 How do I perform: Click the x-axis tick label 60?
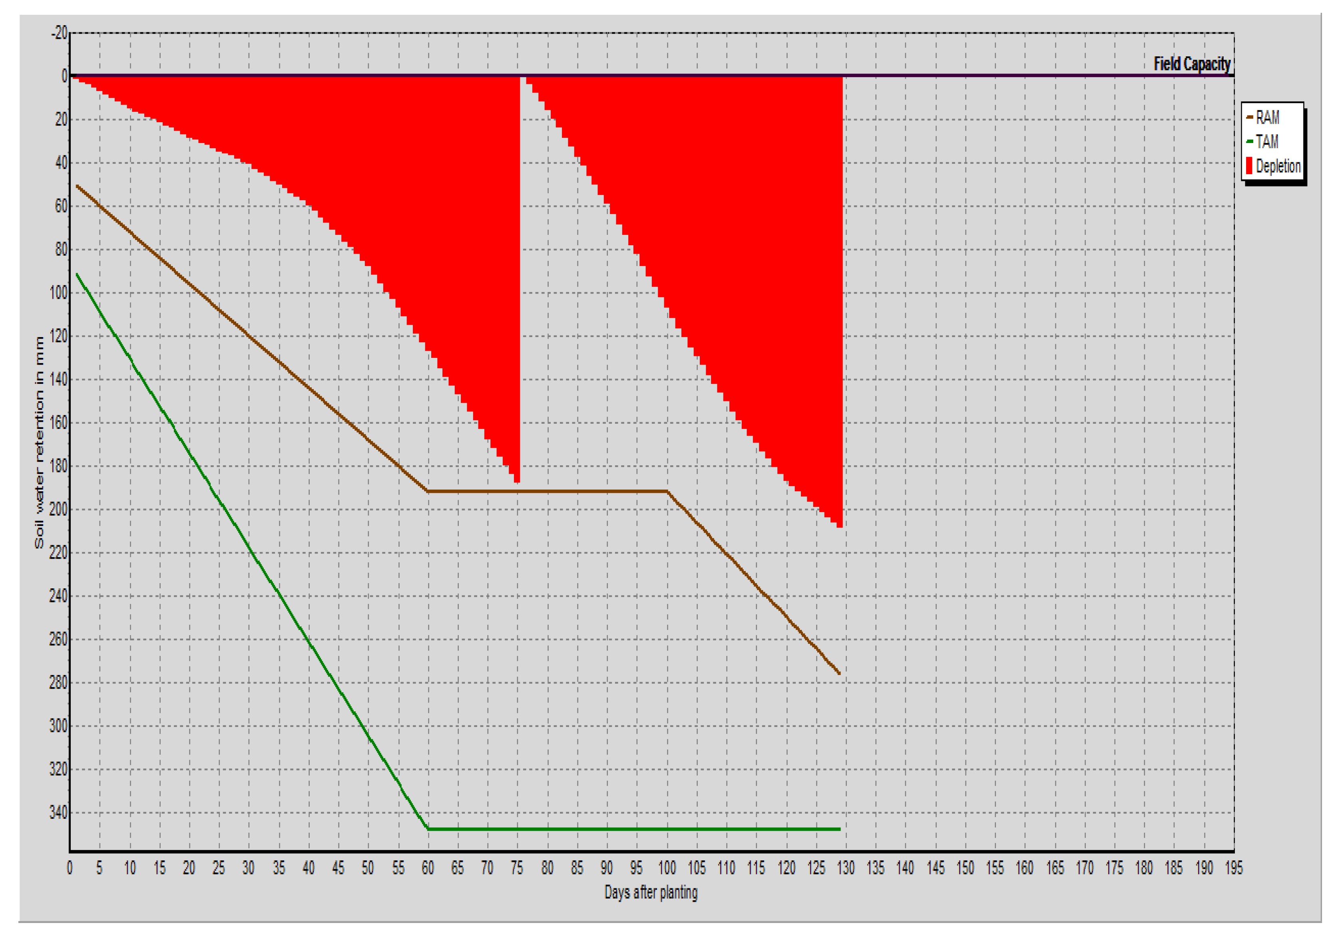pos(428,868)
